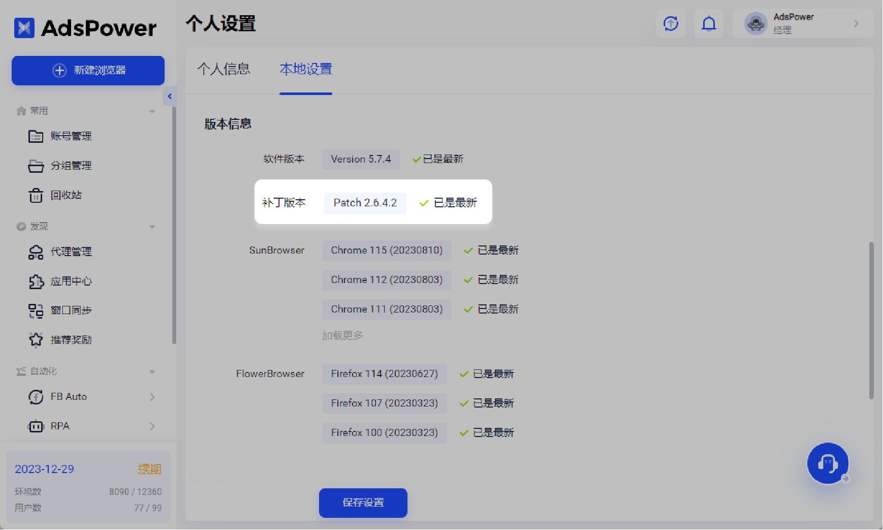The image size is (883, 530).
Task: Open 代理管理 proxy management
Action: (71, 252)
